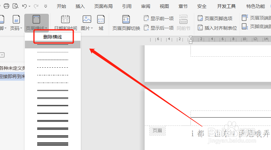Select 删除横线 to remove header line
This screenshot has height=150, width=271.
[53, 37]
